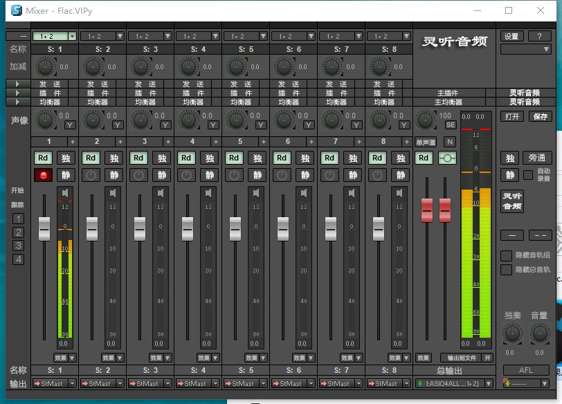Tick the 自动录音 checkbox

(x=528, y=175)
